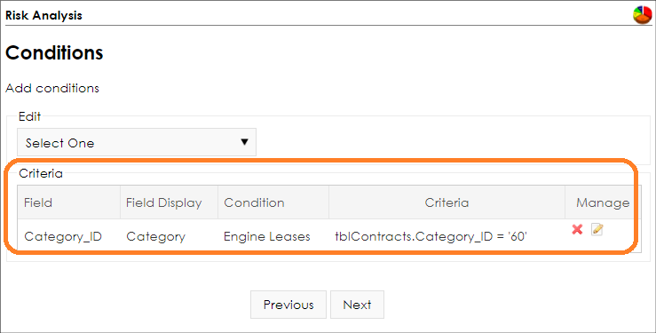Click the Risk Analysis title text
The width and height of the screenshot is (656, 333).
(43, 15)
